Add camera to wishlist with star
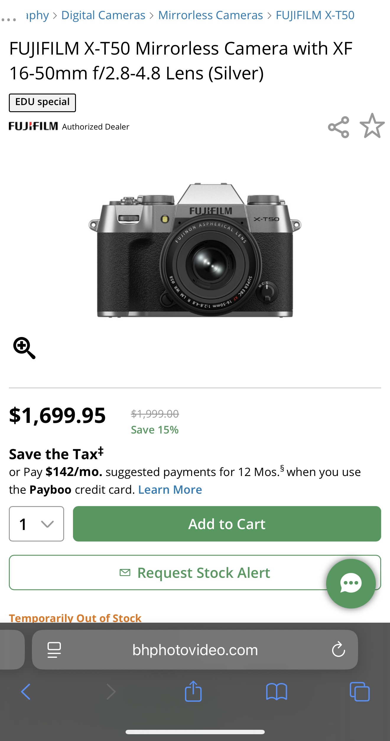This screenshot has width=390, height=741. point(372,126)
